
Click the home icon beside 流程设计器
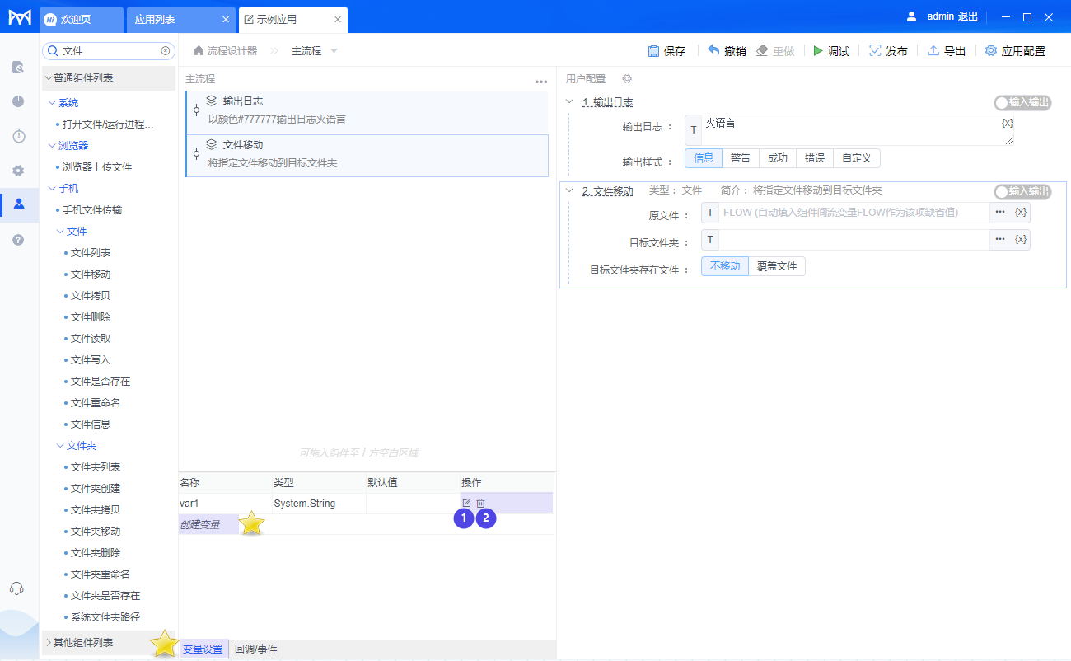coord(199,51)
